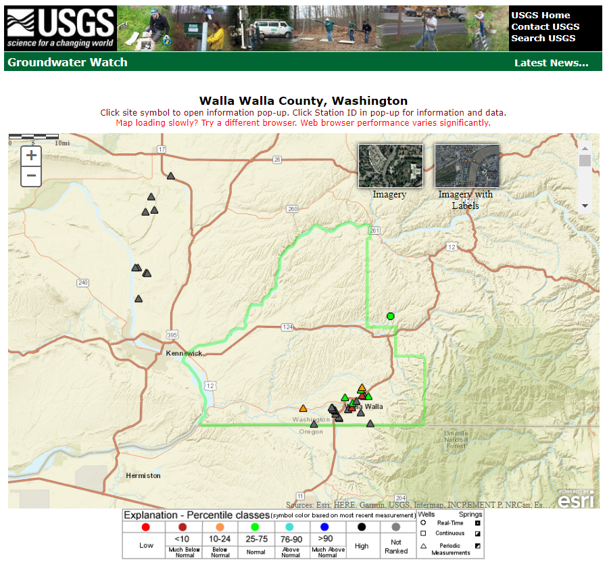This screenshot has width=607, height=568.
Task: Click the dark red <10 legend dot
Action: coord(183,527)
